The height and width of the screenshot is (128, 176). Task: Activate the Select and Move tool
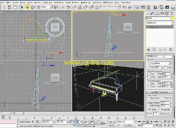click(x=27, y=8)
